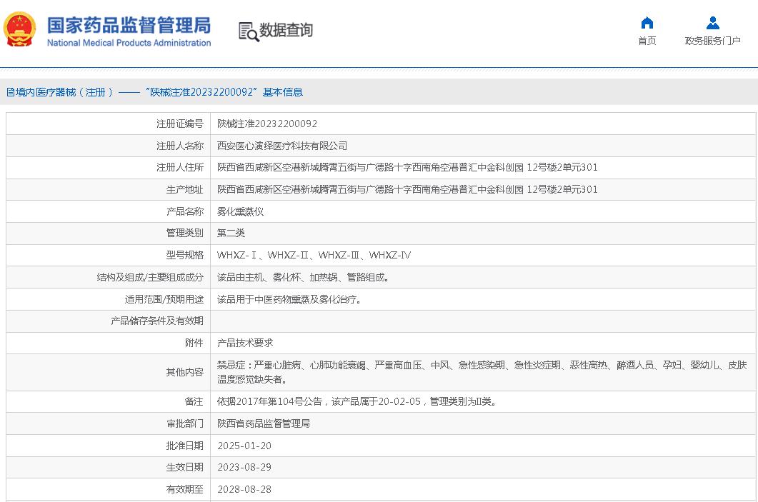Go to the 政务服务门户 text link
This screenshot has height=502, width=758.
[x=712, y=41]
